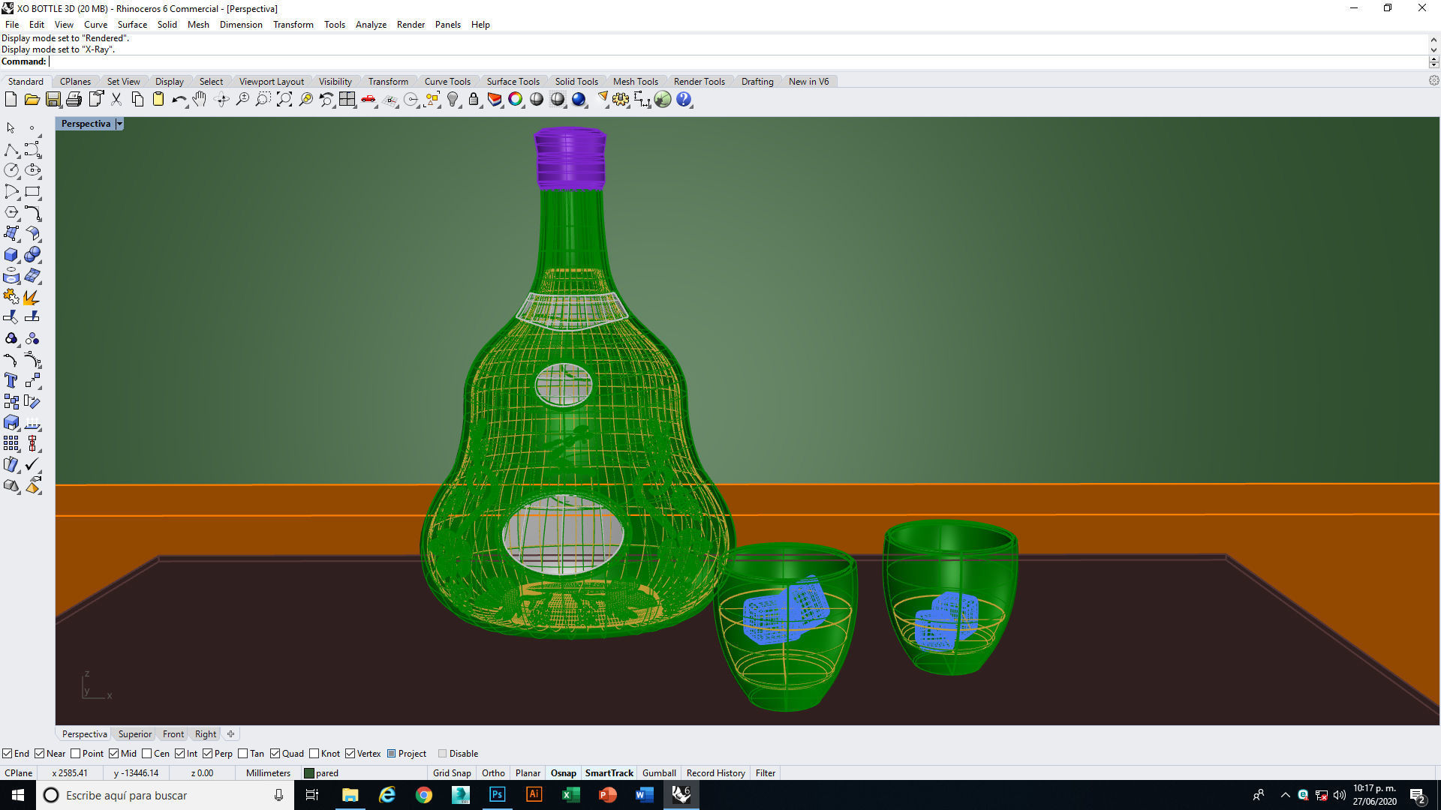This screenshot has height=810, width=1441.
Task: Add a viewport tab with the plus button
Action: [x=231, y=734]
